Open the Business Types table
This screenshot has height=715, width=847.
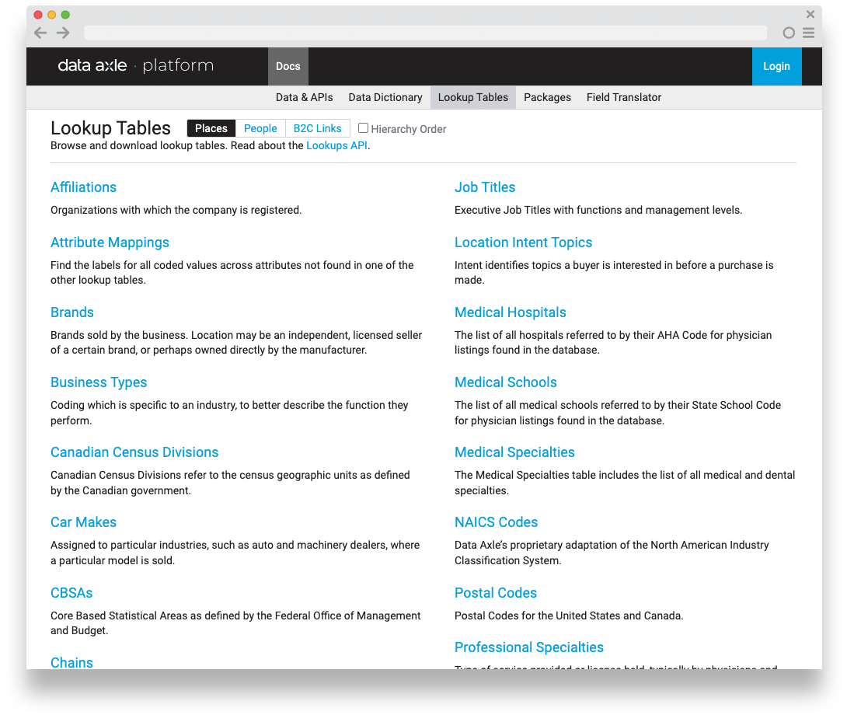[x=99, y=382]
